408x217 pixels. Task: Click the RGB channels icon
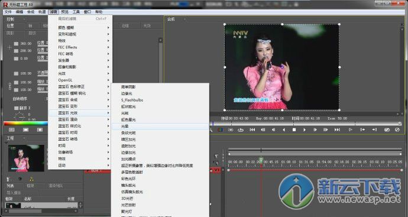pyautogui.click(x=220, y=129)
